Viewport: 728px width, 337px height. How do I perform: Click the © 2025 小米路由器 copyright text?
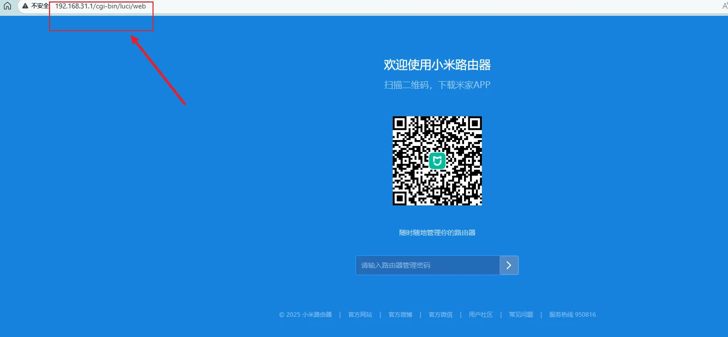[306, 314]
